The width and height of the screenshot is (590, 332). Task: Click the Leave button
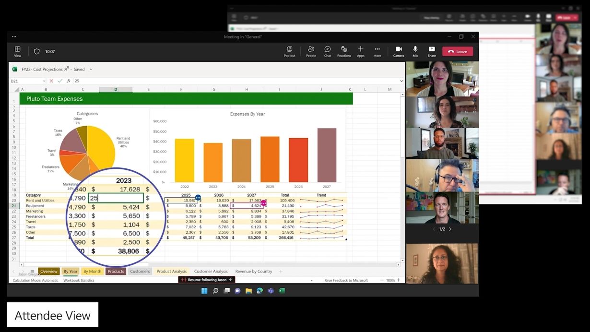(x=457, y=51)
